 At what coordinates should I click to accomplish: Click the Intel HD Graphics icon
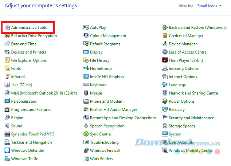pos(86,77)
